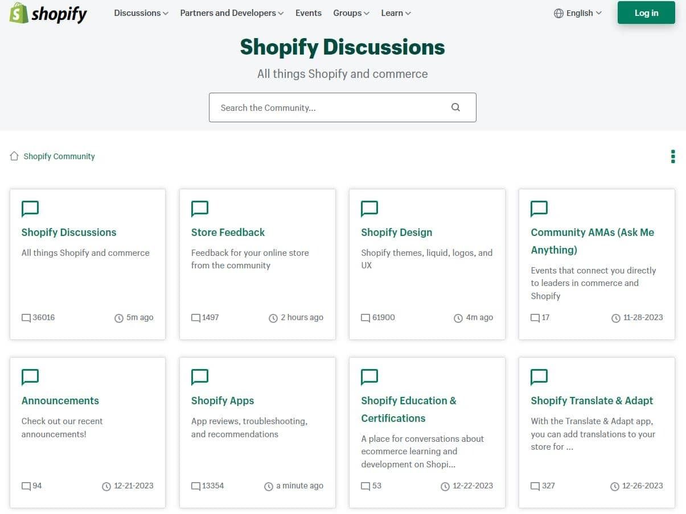Follow the Shopify Community breadcrumb link

click(x=59, y=156)
